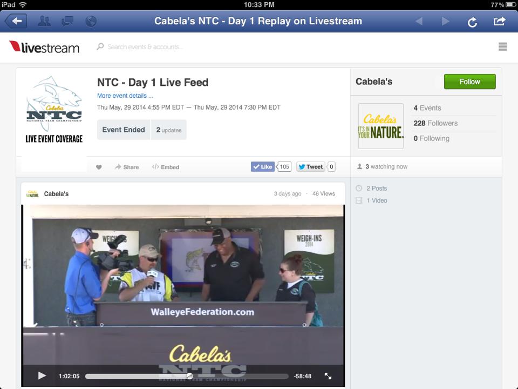This screenshot has height=389, width=518.
Task: Open the chat bubbles icon
Action: pyautogui.click(x=67, y=21)
